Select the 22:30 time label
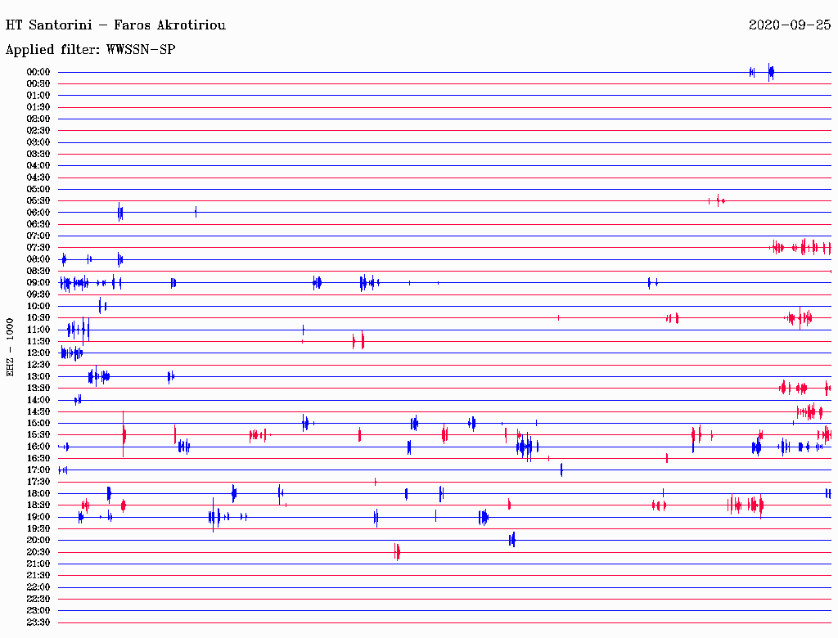The width and height of the screenshot is (838, 638). (x=38, y=599)
